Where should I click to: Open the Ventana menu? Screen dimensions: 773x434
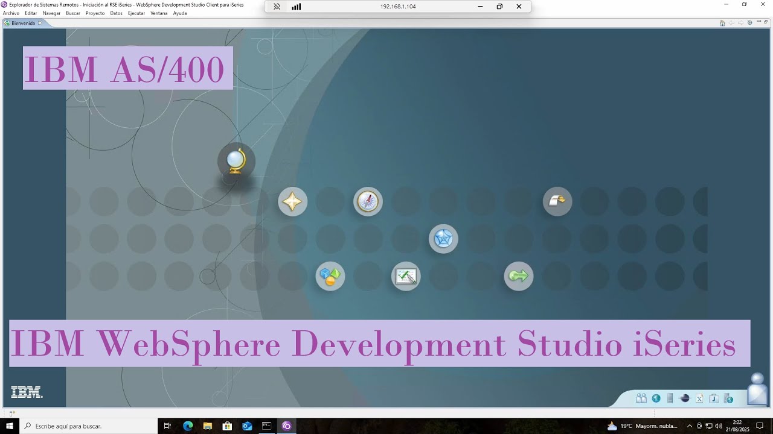[x=159, y=13]
